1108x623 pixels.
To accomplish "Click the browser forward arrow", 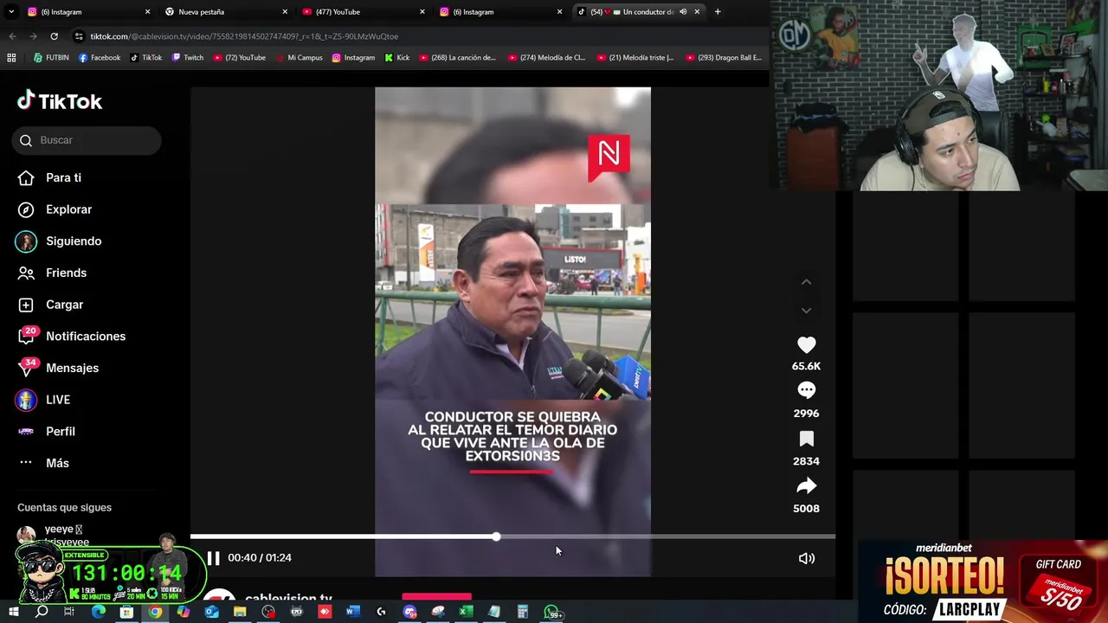I will pyautogui.click(x=33, y=36).
